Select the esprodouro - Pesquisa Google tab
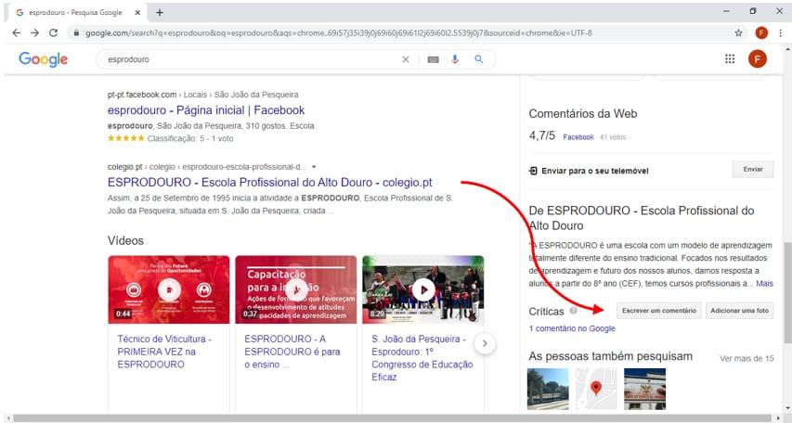The height and width of the screenshot is (423, 792). [x=76, y=13]
